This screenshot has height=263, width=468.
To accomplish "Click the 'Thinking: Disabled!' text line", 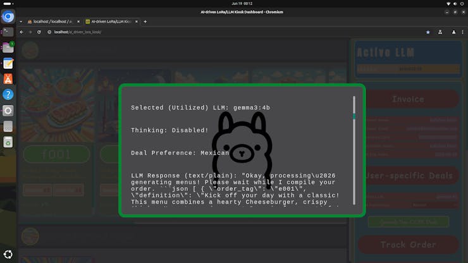I will 169,130.
